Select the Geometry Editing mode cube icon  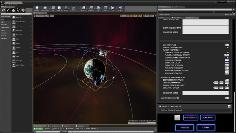[23, 10]
